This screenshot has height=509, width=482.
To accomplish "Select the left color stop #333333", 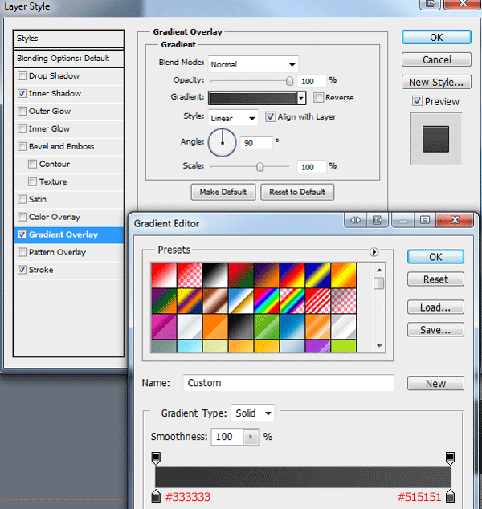I will click(156, 495).
